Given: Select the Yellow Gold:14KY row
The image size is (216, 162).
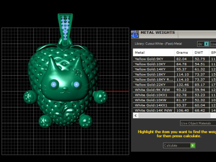Looking at the screenshot, I should pos(175,69).
